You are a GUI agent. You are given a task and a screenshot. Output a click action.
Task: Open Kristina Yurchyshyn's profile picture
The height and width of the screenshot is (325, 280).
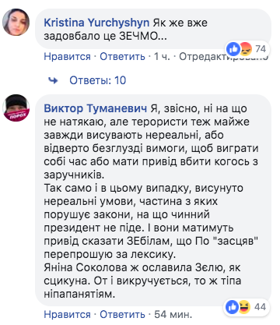point(16,22)
